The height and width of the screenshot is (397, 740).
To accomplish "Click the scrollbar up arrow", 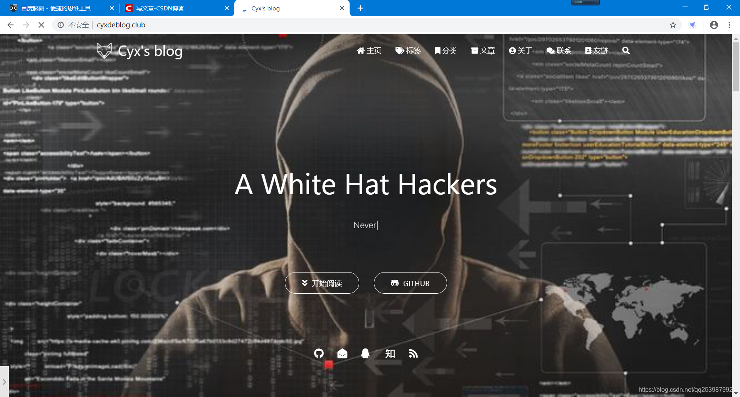I will (x=736, y=38).
